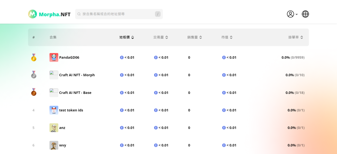The image size is (337, 154).
Task: Sort by 交易量 column
Action: point(161,37)
